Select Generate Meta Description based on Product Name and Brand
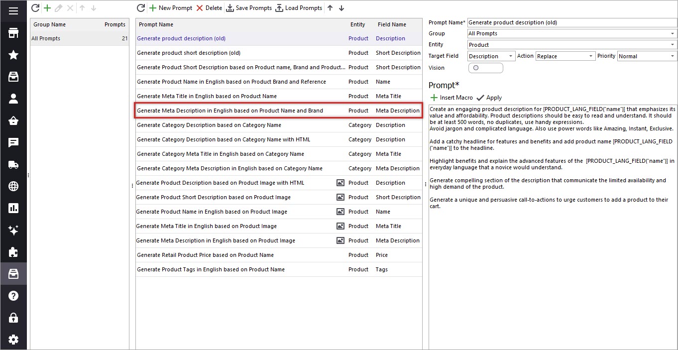 pyautogui.click(x=279, y=111)
